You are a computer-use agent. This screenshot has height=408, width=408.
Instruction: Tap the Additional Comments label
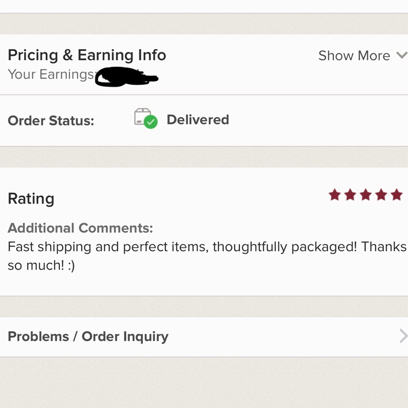tap(80, 228)
